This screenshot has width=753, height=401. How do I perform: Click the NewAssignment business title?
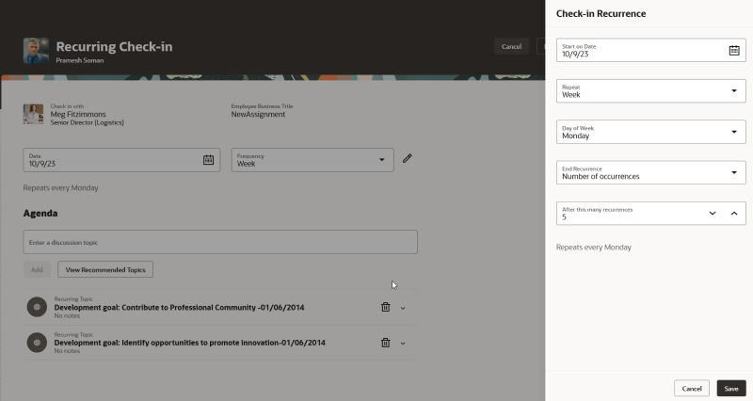(258, 114)
